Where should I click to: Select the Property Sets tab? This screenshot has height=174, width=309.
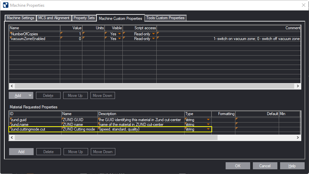(84, 18)
